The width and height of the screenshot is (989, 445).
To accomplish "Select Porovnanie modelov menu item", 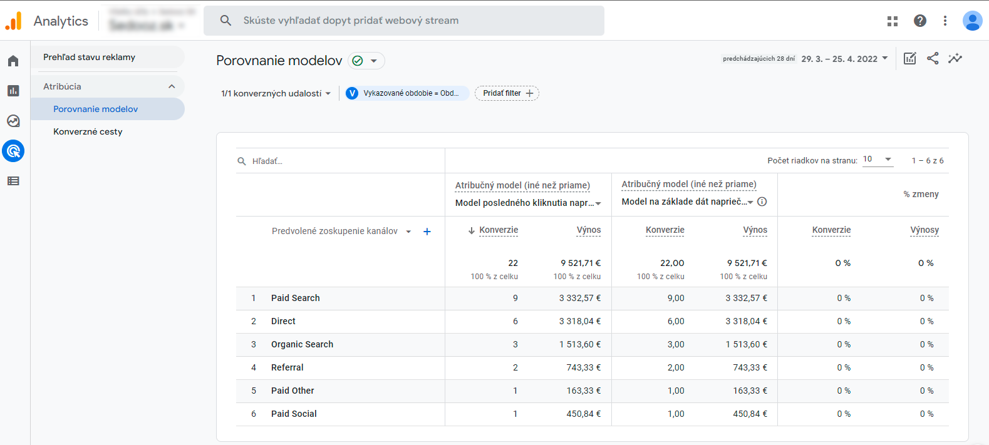I will (x=108, y=109).
